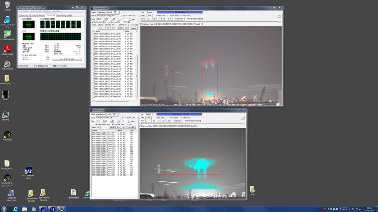This screenshot has width=378, height=212.
Task: Click the DELETE ALL button in lower UFOCapture
Action: point(115,127)
